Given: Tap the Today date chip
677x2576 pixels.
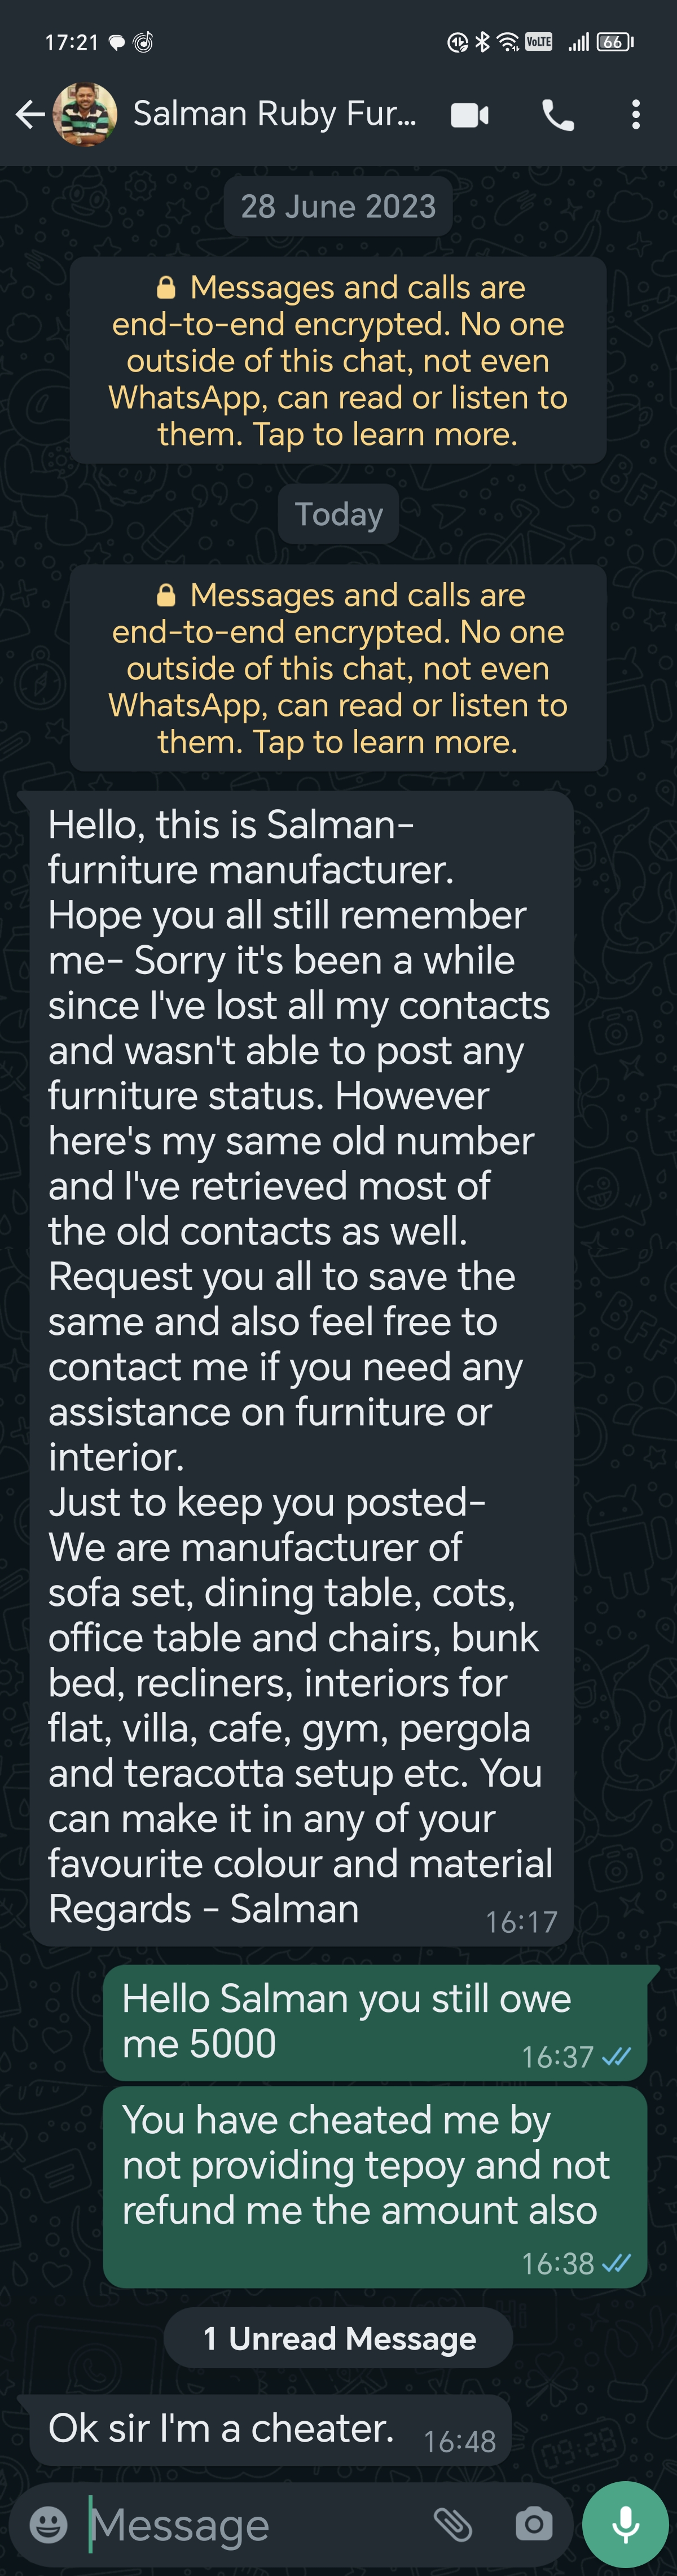Looking at the screenshot, I should point(337,514).
